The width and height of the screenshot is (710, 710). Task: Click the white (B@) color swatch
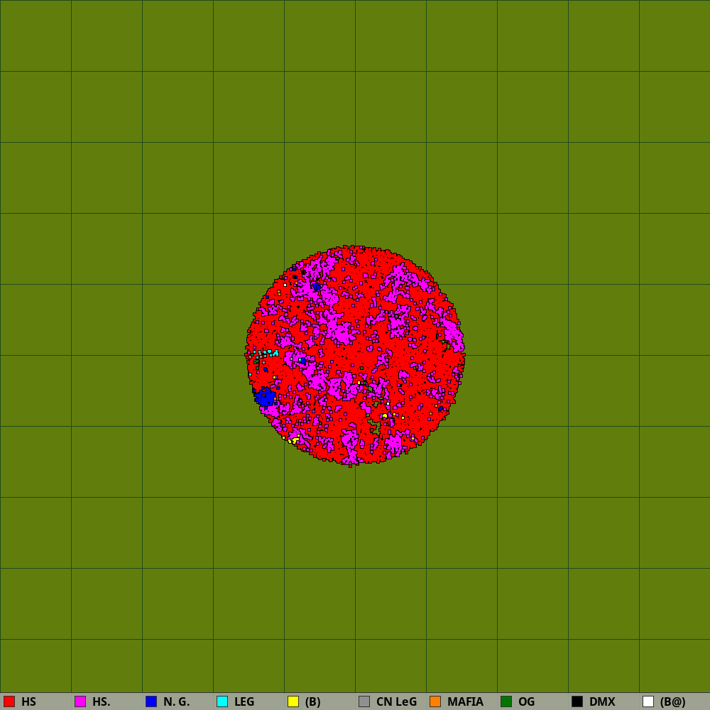pyautogui.click(x=648, y=701)
